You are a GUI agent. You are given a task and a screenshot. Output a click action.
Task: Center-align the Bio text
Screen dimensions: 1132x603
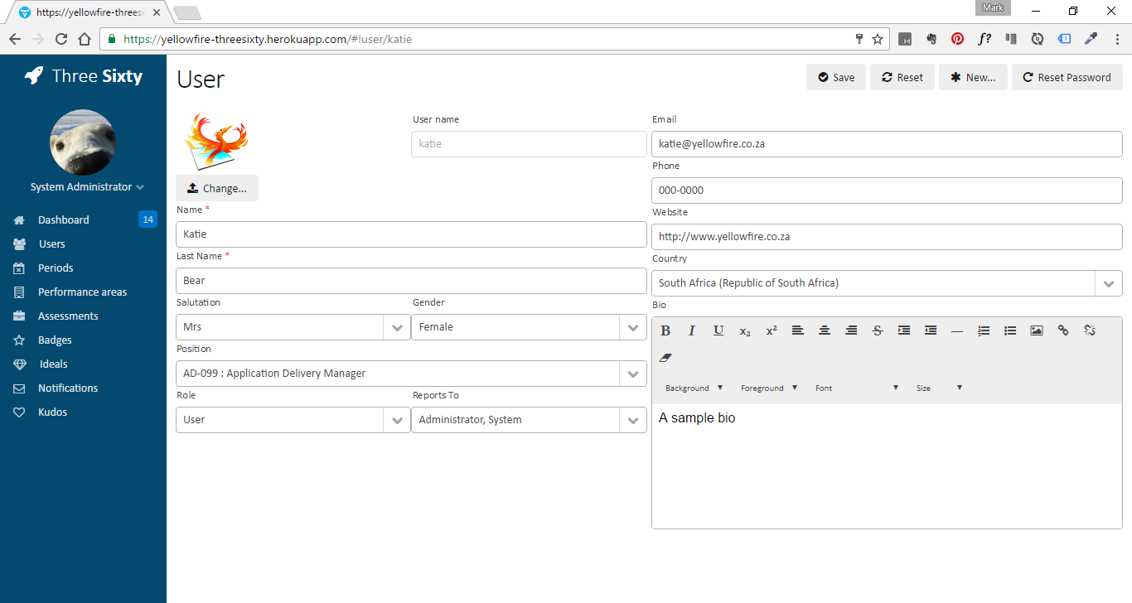[825, 330]
